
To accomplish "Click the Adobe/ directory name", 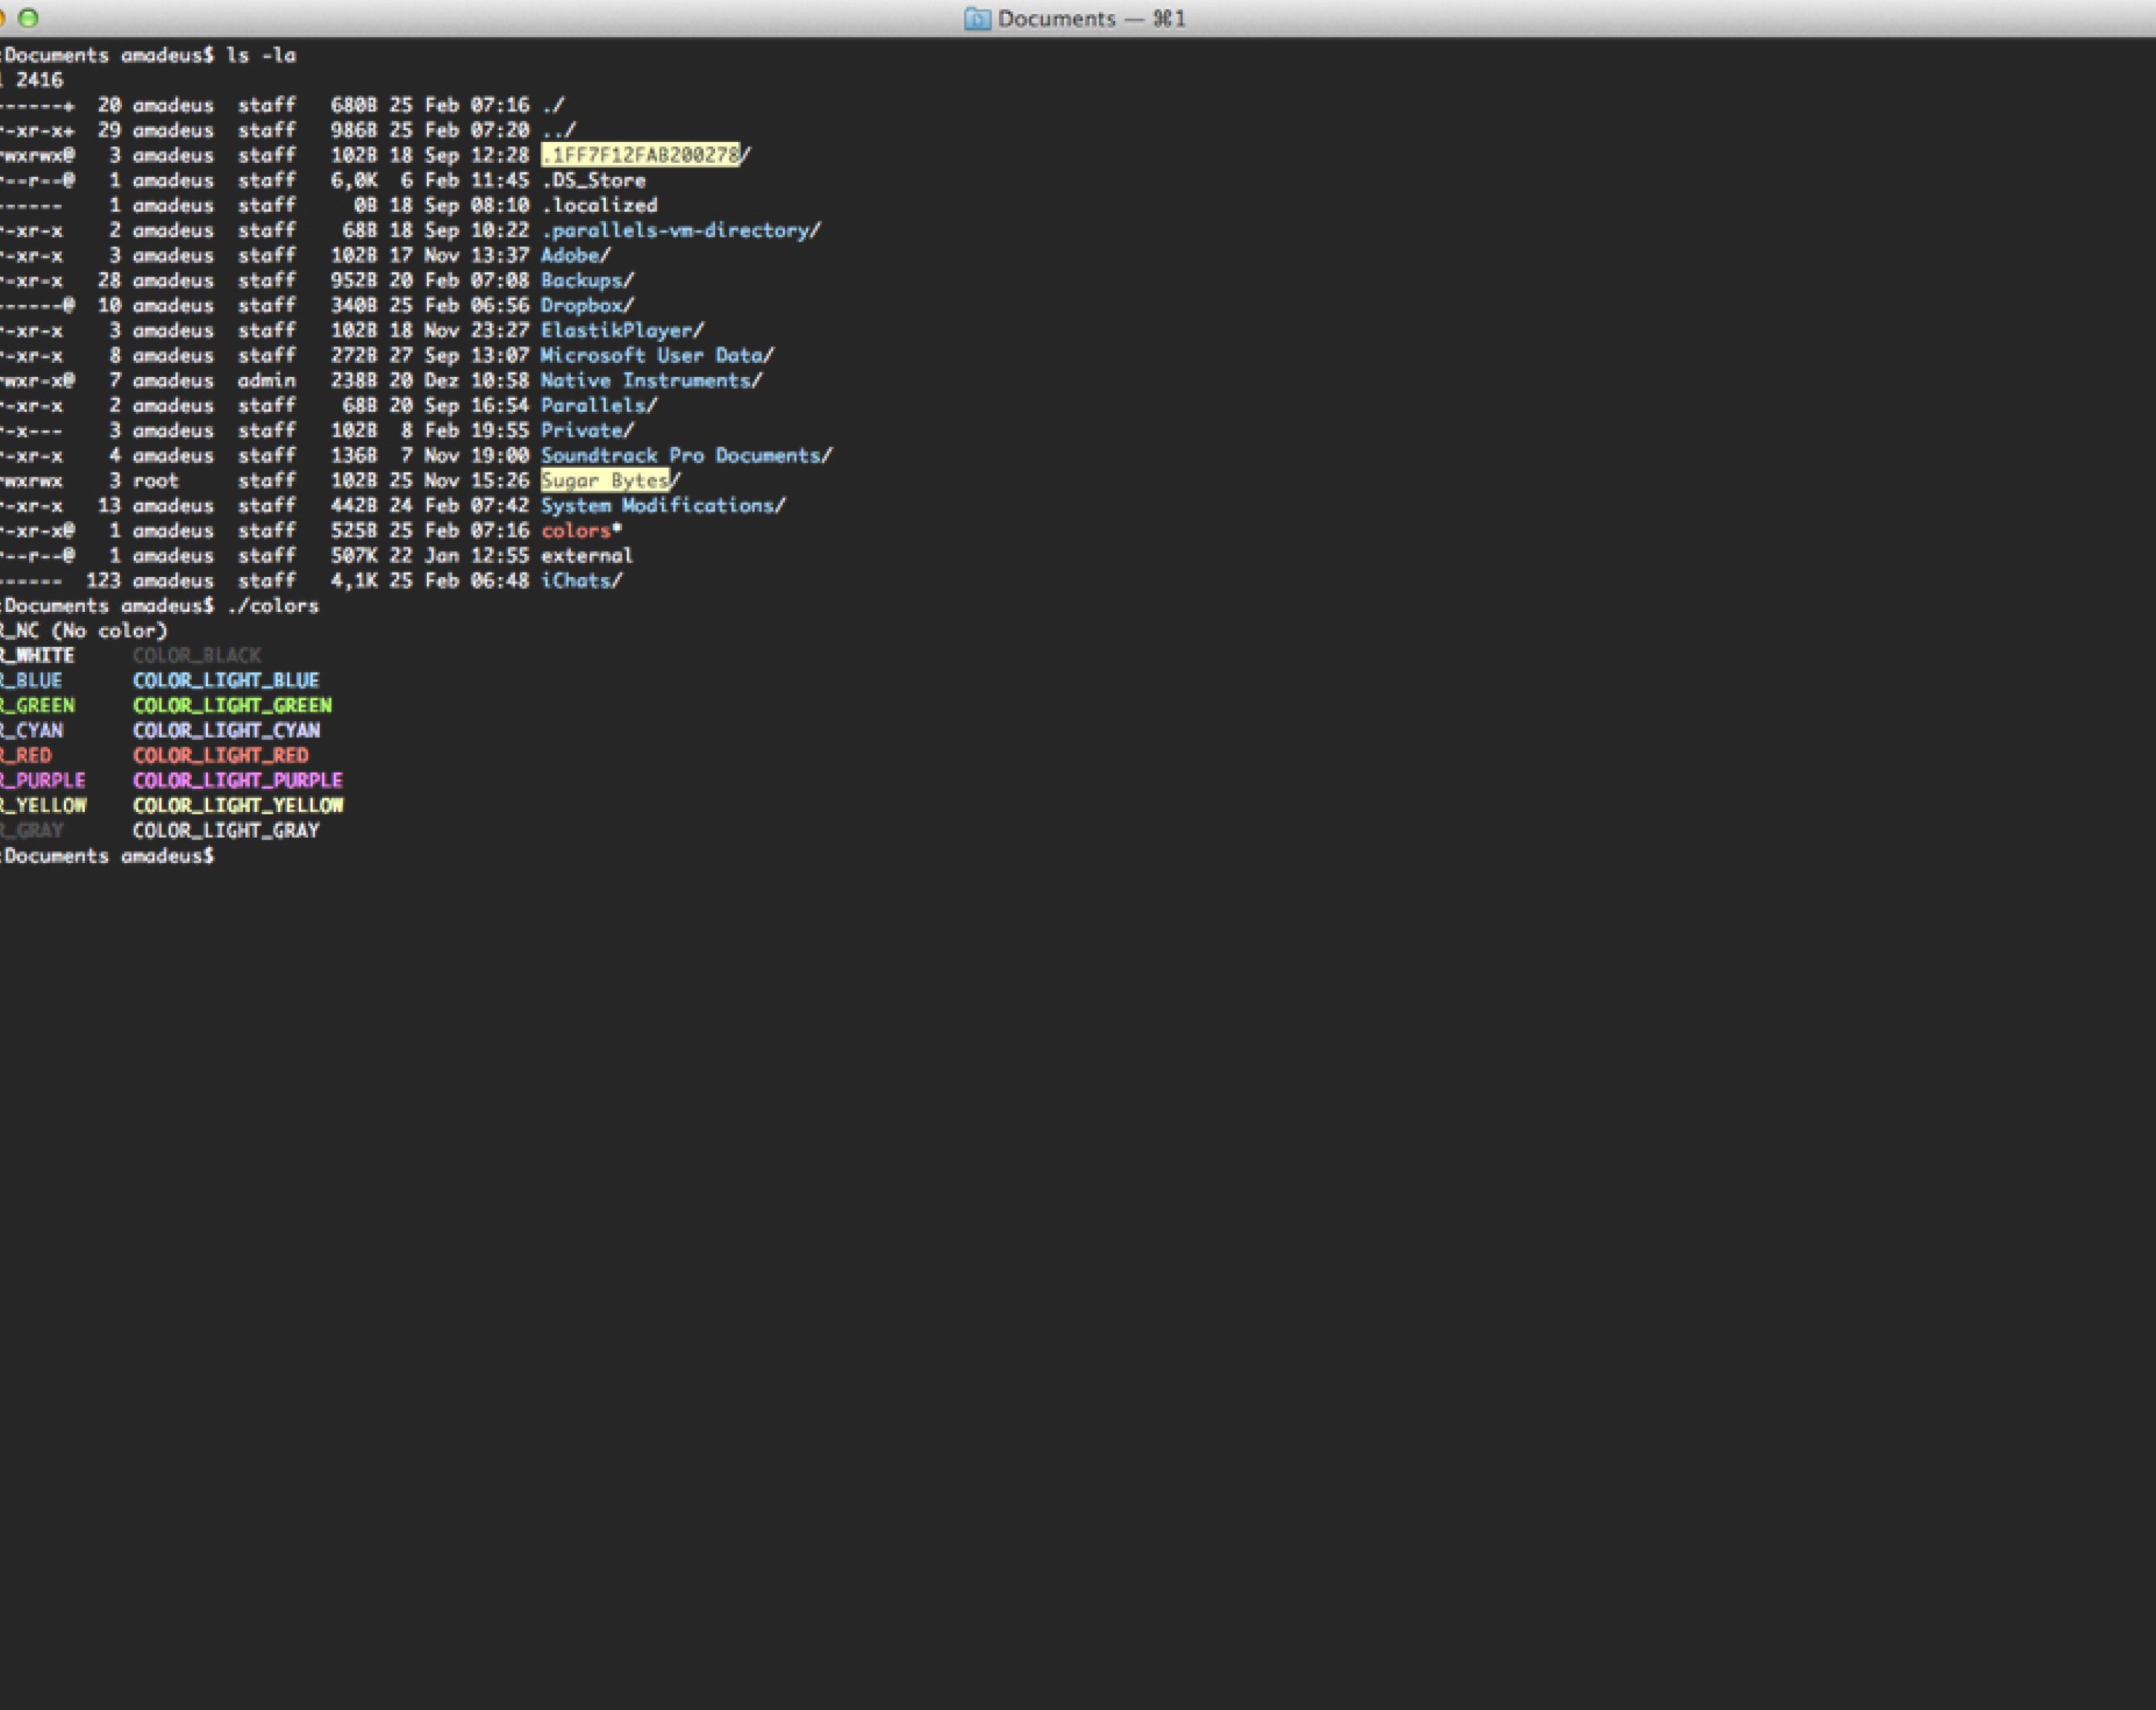I will [575, 255].
